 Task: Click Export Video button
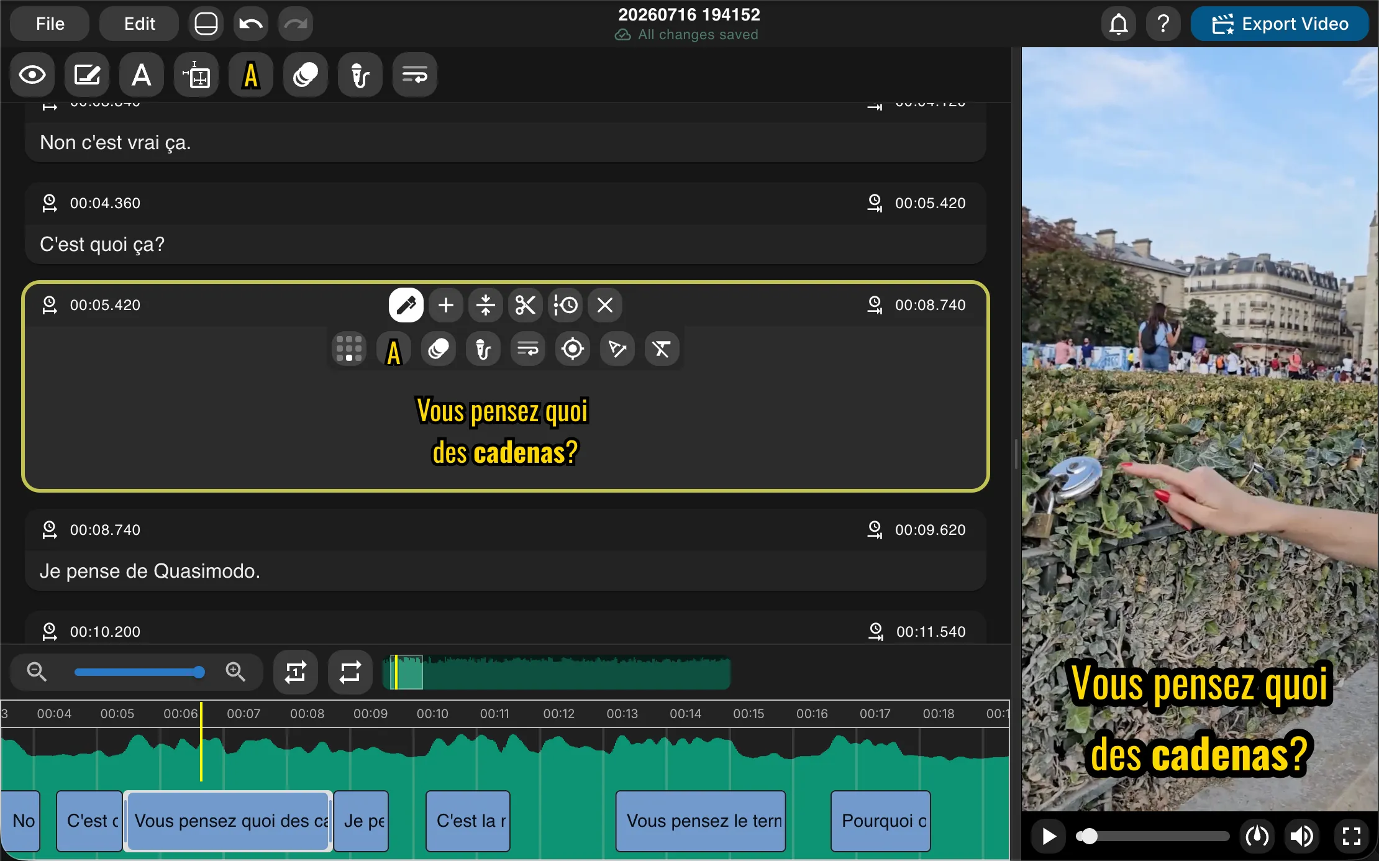click(x=1280, y=24)
